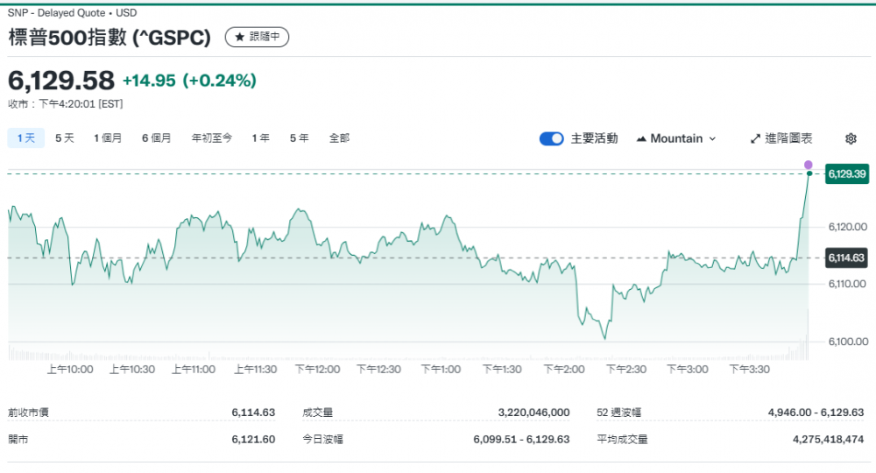Select the 5年 range tab
This screenshot has width=876, height=473.
click(x=299, y=138)
